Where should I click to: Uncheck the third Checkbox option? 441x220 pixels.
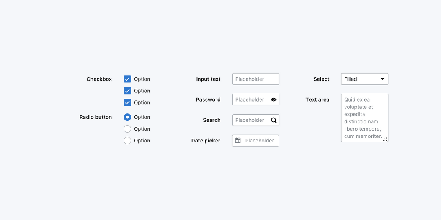click(x=127, y=102)
